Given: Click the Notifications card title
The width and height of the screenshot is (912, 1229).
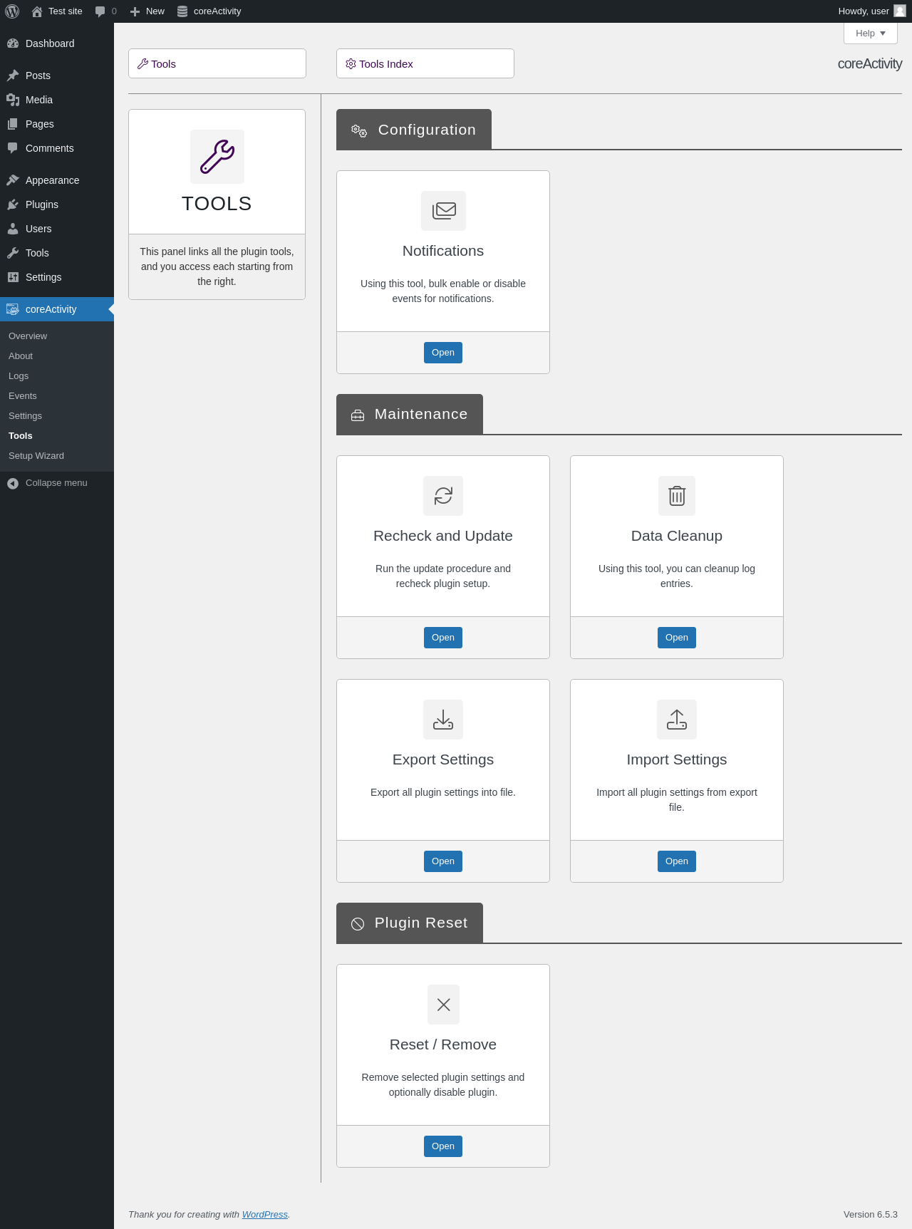Looking at the screenshot, I should [x=443, y=251].
